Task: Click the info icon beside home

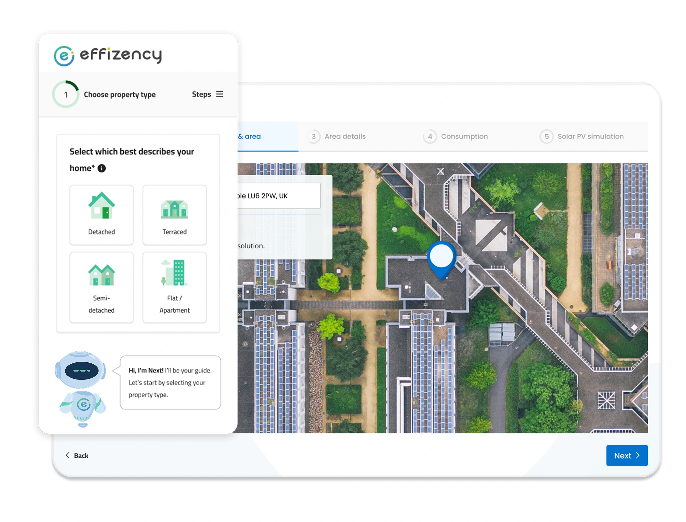Action: [102, 168]
